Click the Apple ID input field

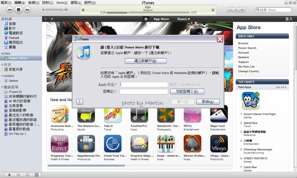pyautogui.click(x=144, y=85)
